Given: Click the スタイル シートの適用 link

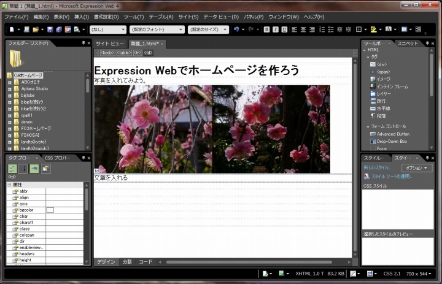Looking at the screenshot, I should pos(391,177).
